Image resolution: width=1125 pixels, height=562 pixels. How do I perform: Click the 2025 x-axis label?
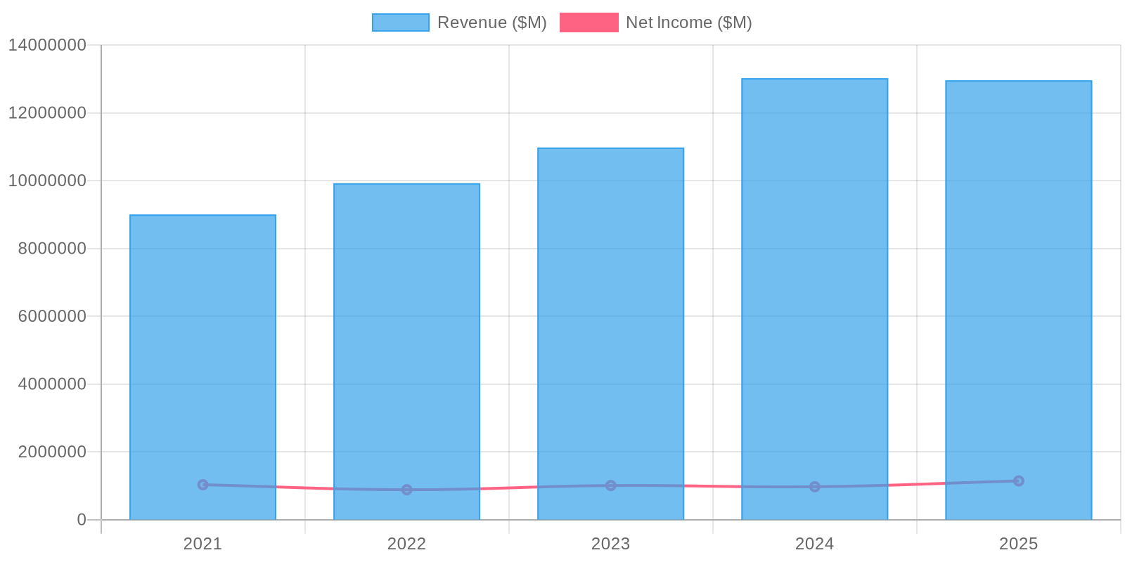1018,544
